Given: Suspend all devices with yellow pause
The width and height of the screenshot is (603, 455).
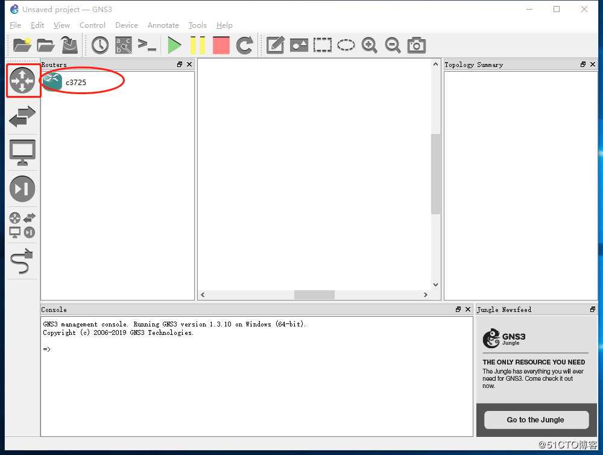Looking at the screenshot, I should pyautogui.click(x=198, y=45).
